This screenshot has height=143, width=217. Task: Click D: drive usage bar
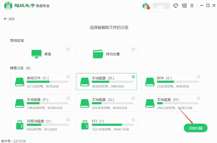click(113, 82)
